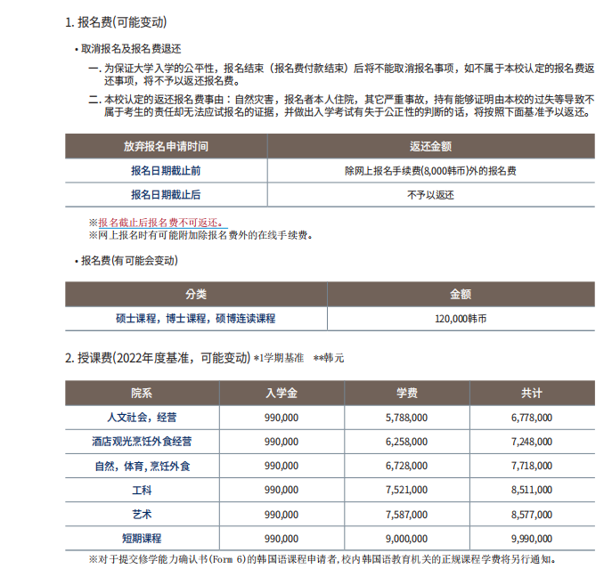This screenshot has width=612, height=569.
Task: Click the total "8,511,000"
Action: coord(532,490)
